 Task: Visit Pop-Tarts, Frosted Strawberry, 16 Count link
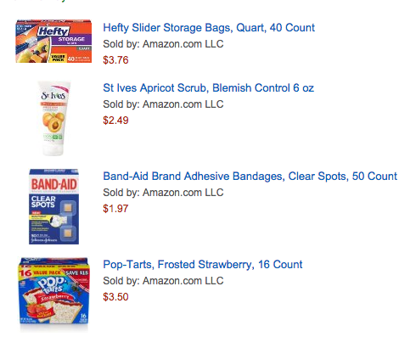tap(203, 265)
